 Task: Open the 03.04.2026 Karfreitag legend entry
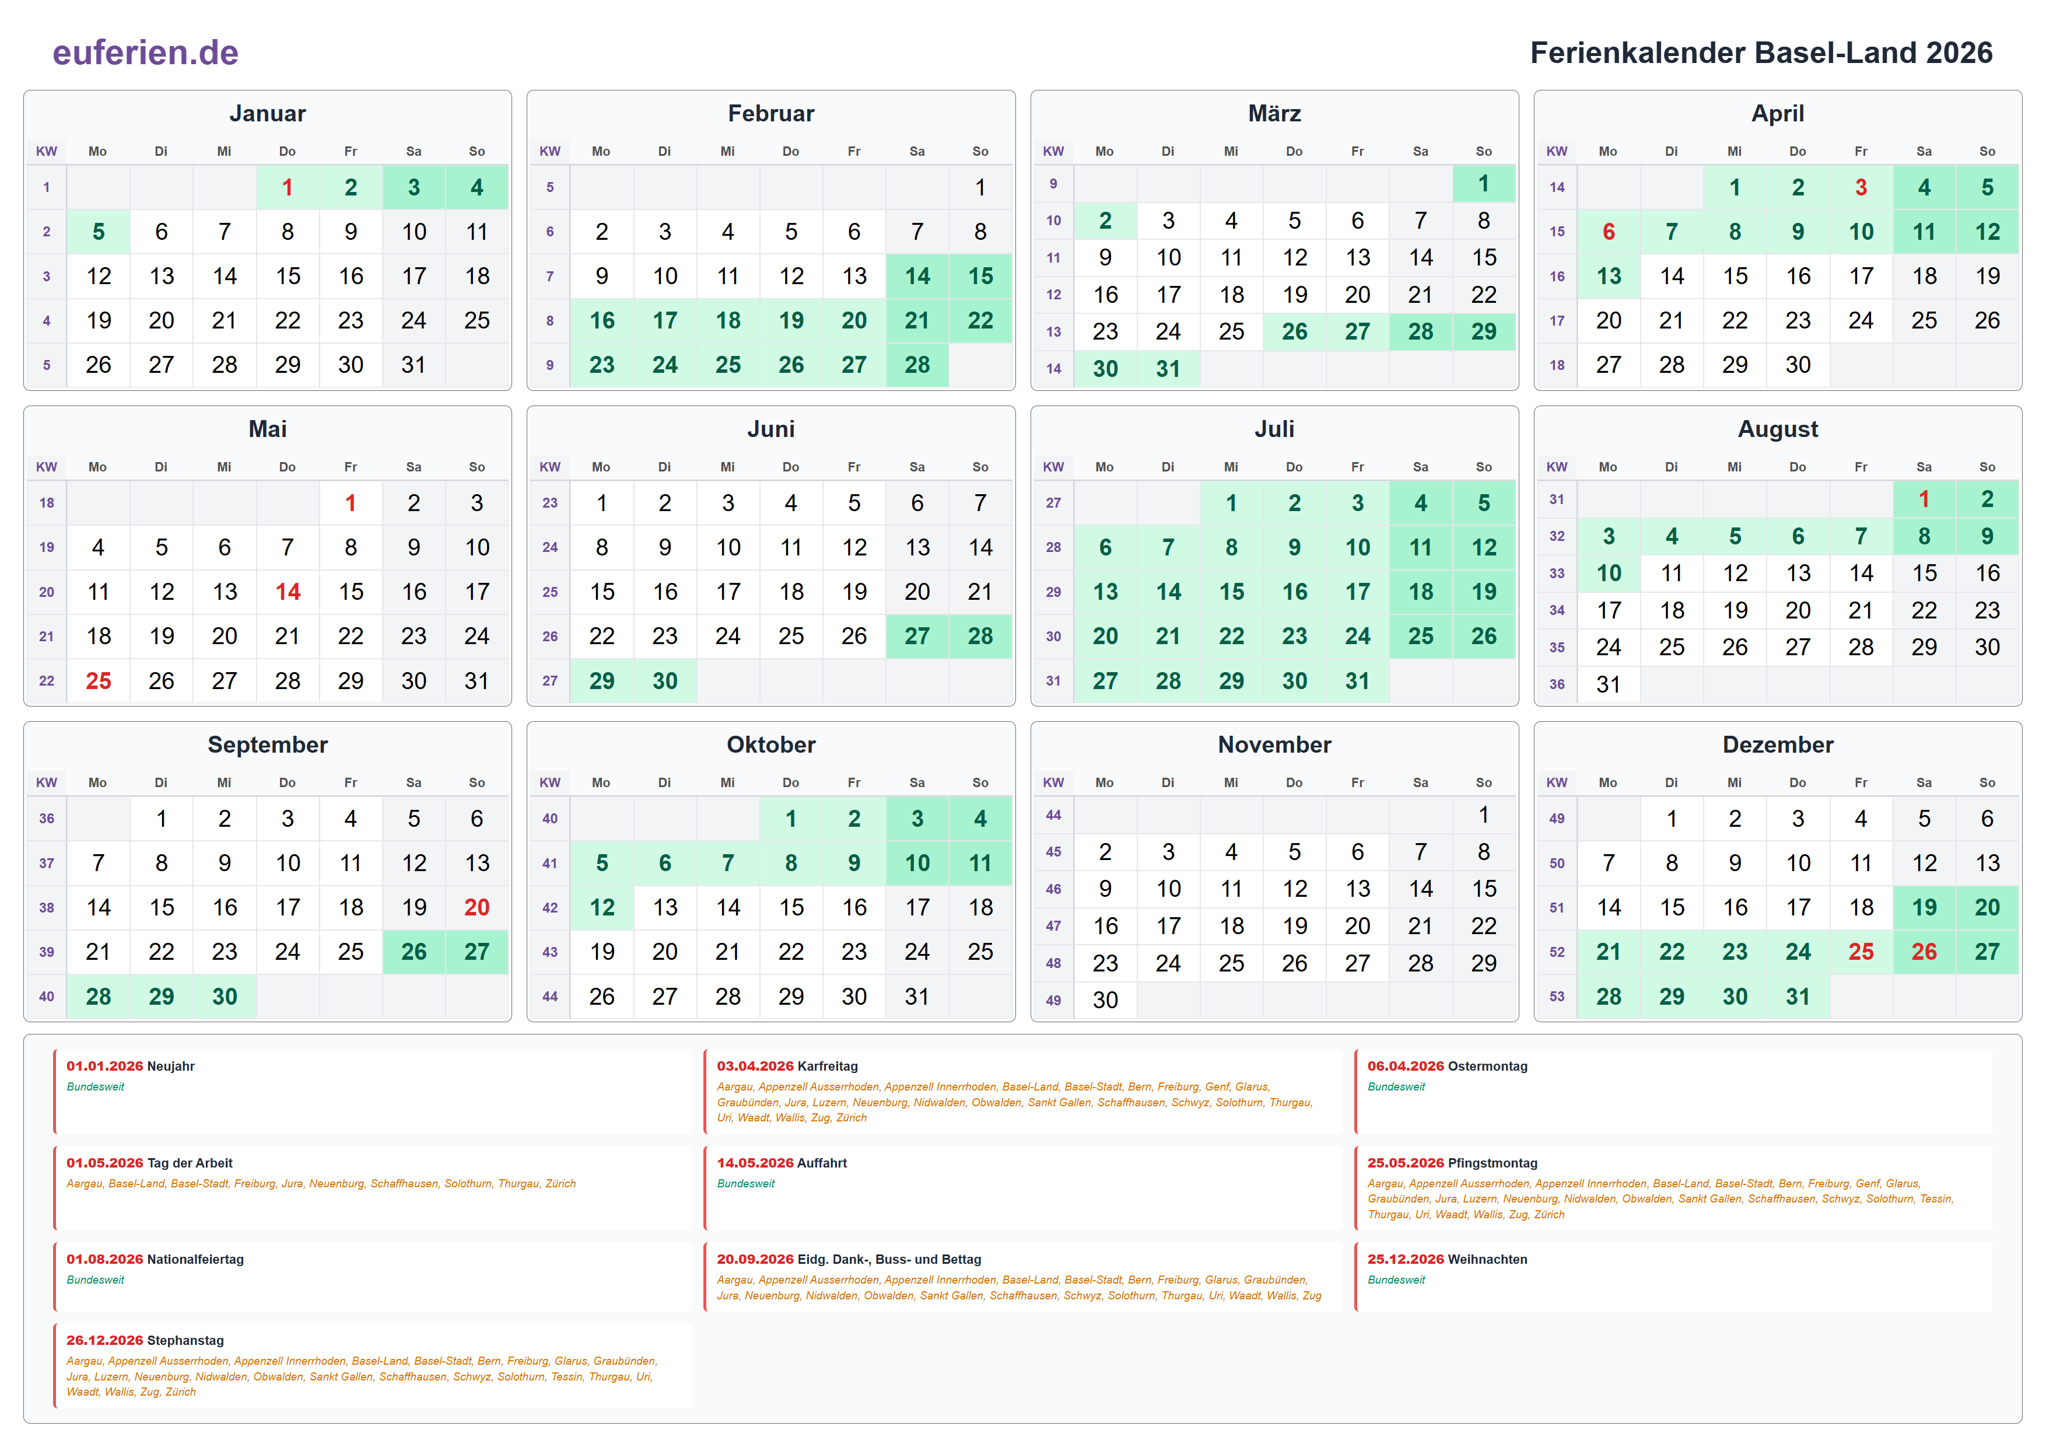[1023, 1091]
